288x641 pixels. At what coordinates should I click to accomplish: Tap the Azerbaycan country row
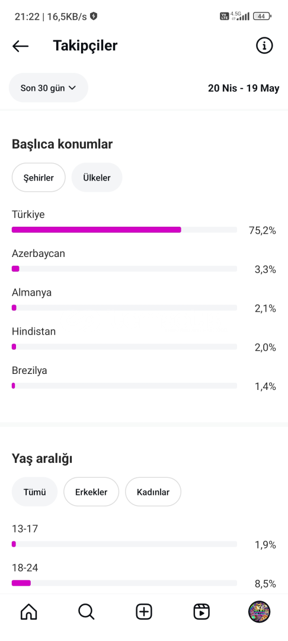pos(144,262)
